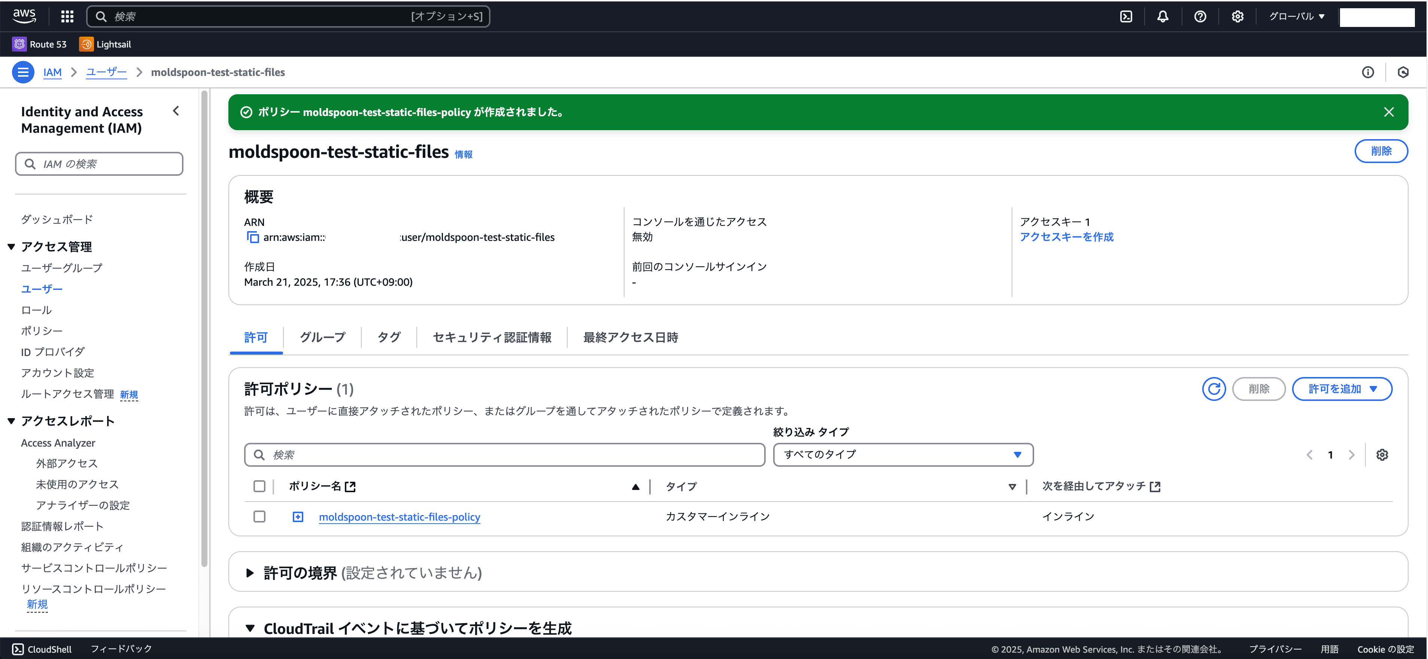Viewport: 1428px width, 659px height.
Task: Expand moldspoon-test-static-files-policy row details
Action: pos(298,517)
